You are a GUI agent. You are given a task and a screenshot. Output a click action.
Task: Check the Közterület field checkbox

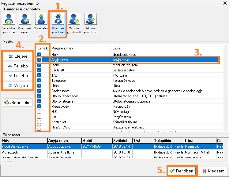click(x=39, y=122)
